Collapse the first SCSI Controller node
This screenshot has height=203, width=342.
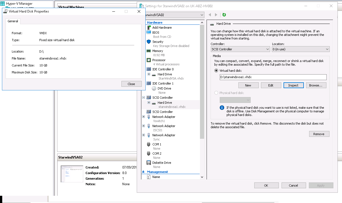(x=144, y=98)
